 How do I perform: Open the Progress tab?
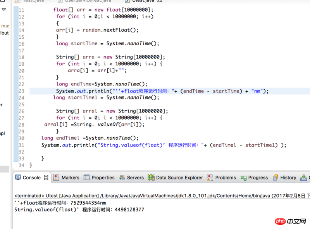[x=258, y=178]
